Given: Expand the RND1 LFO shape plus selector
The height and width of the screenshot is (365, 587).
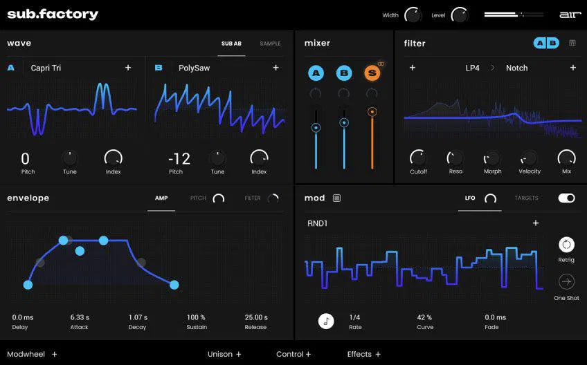Looking at the screenshot, I should click(x=535, y=223).
